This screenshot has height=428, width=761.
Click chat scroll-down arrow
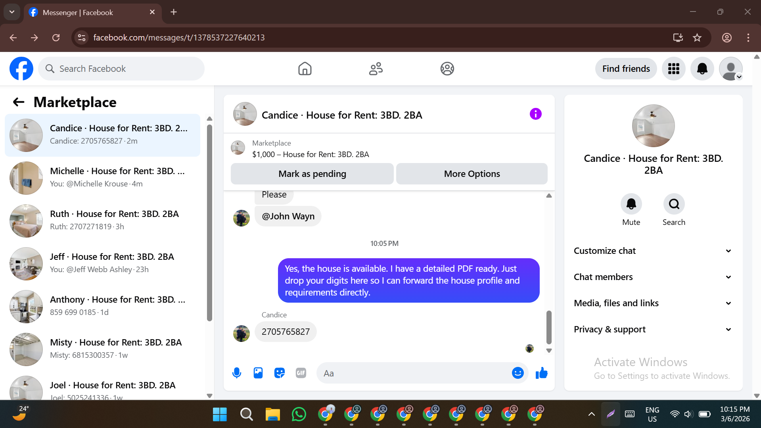click(549, 351)
